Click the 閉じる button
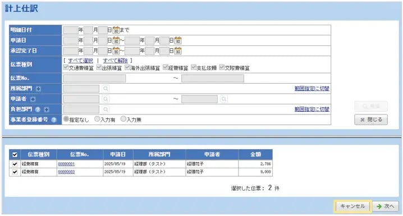Screen dimensions: 403x216 [371, 120]
